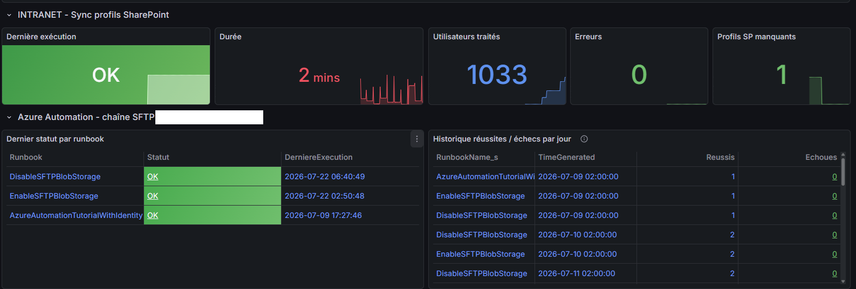
Task: Sort by the DerniereExecution column header
Action: pos(319,157)
